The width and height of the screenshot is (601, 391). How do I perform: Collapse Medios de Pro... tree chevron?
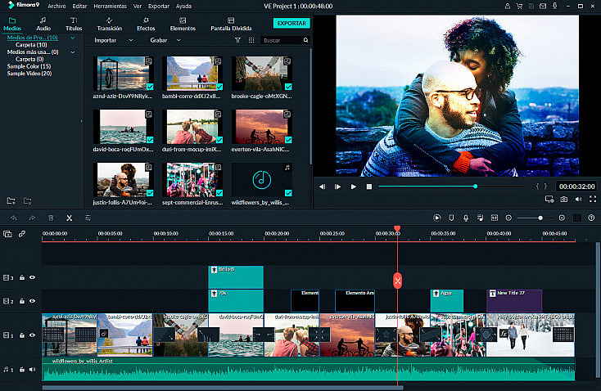72,38
